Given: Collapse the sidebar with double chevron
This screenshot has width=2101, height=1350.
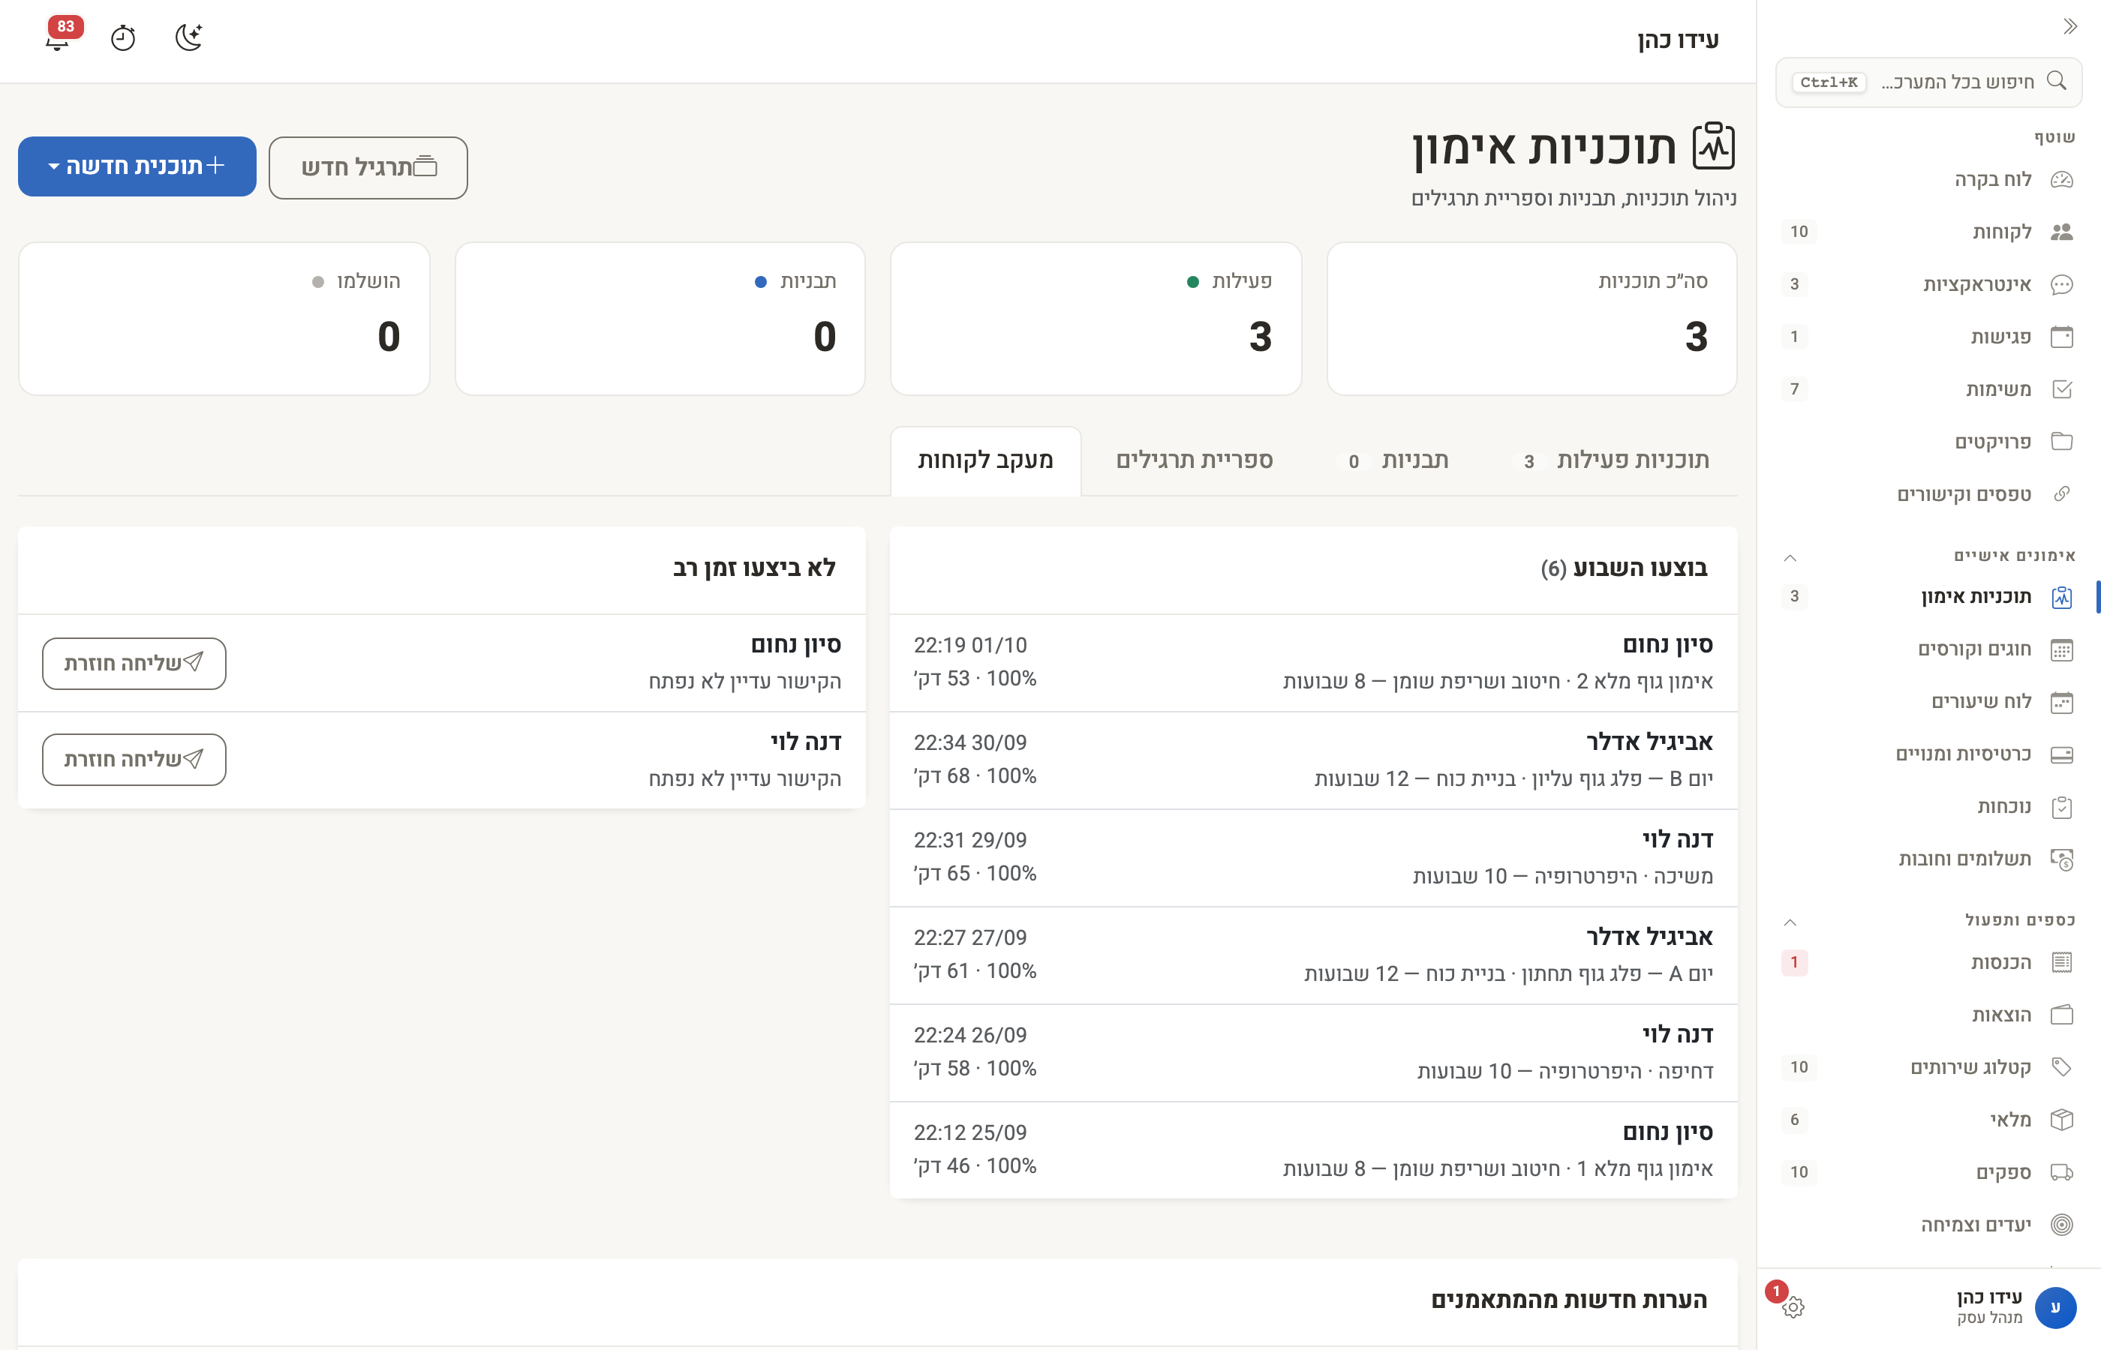Looking at the screenshot, I should (x=2069, y=26).
